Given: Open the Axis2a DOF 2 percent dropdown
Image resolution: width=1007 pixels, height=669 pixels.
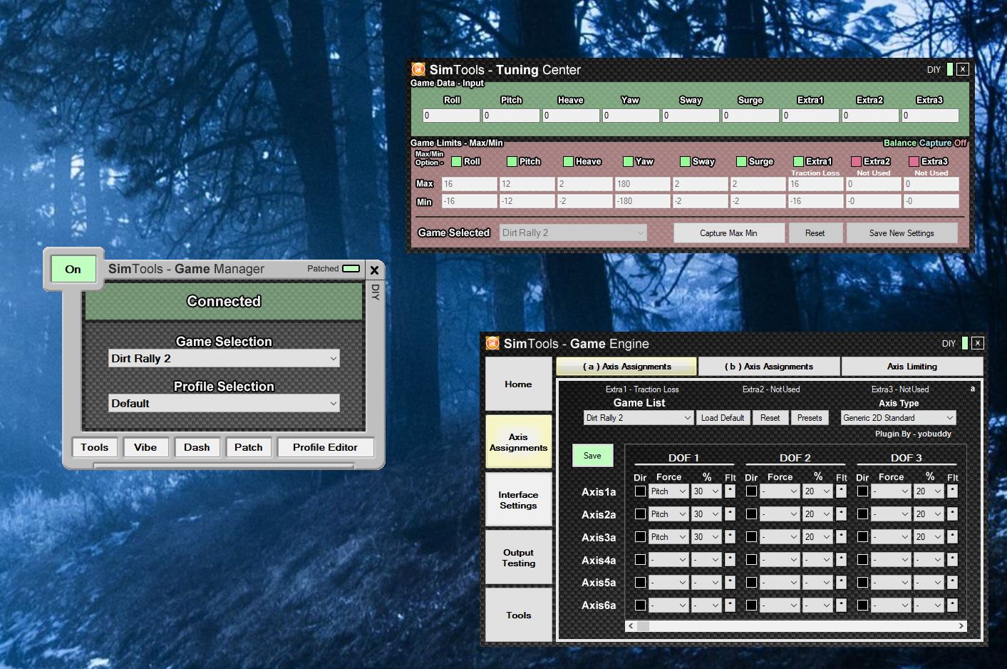Looking at the screenshot, I should 818,514.
